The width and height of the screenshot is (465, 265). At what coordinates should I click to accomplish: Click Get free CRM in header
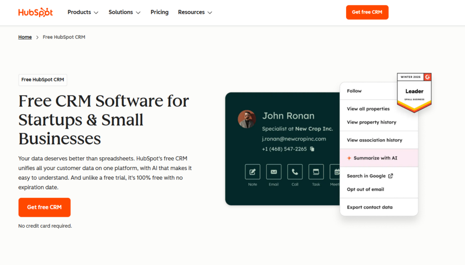coord(367,12)
